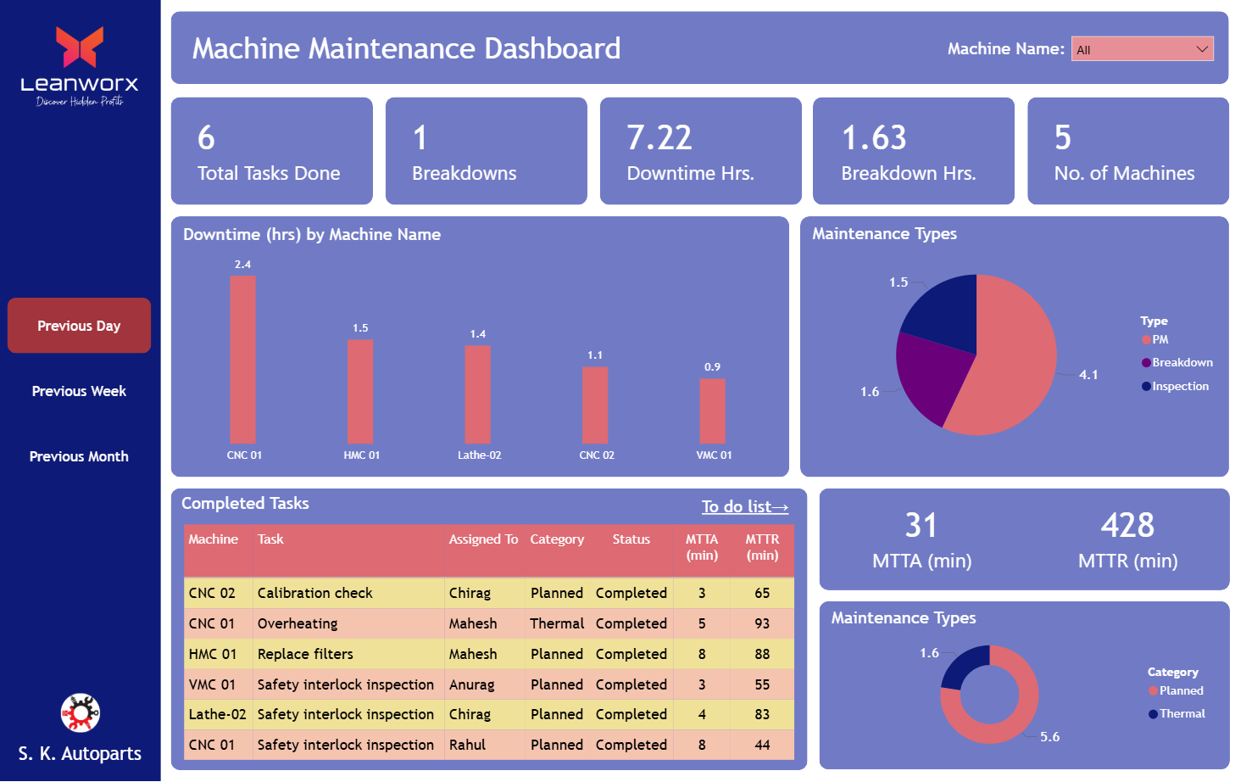Click the HMC 01 downtime bar

[x=360, y=392]
